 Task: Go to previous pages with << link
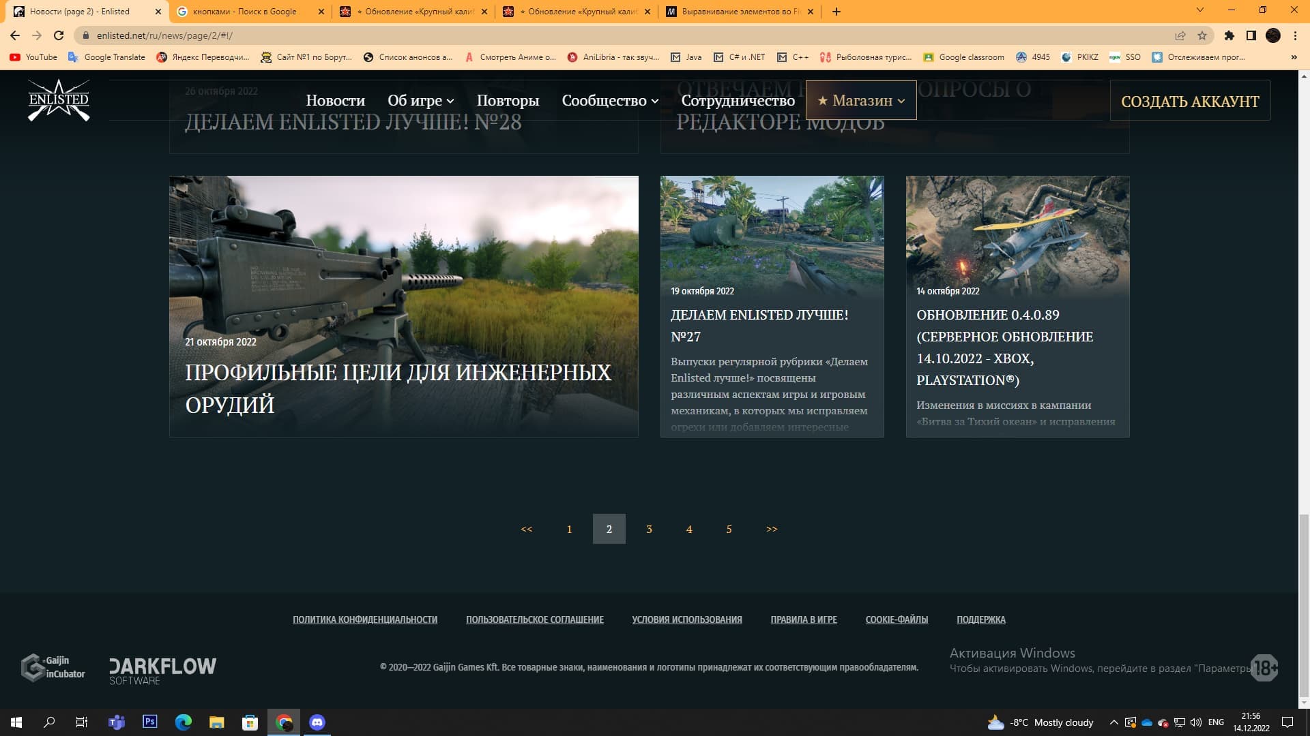pyautogui.click(x=527, y=529)
